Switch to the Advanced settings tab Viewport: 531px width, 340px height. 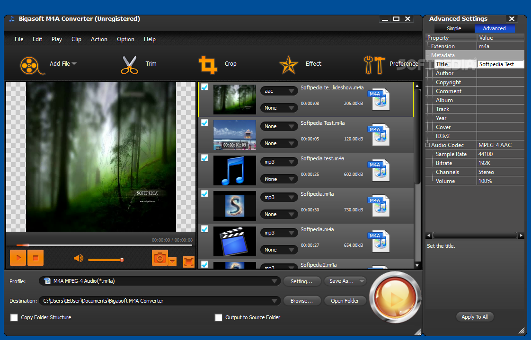point(495,28)
